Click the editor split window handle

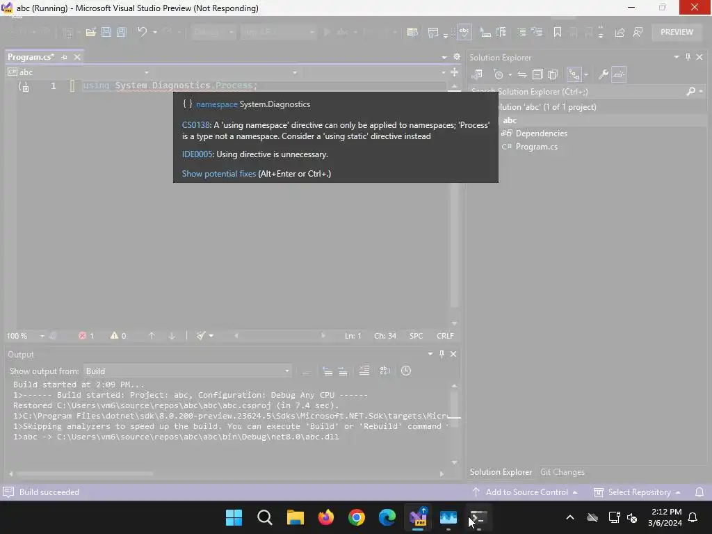[x=454, y=72]
